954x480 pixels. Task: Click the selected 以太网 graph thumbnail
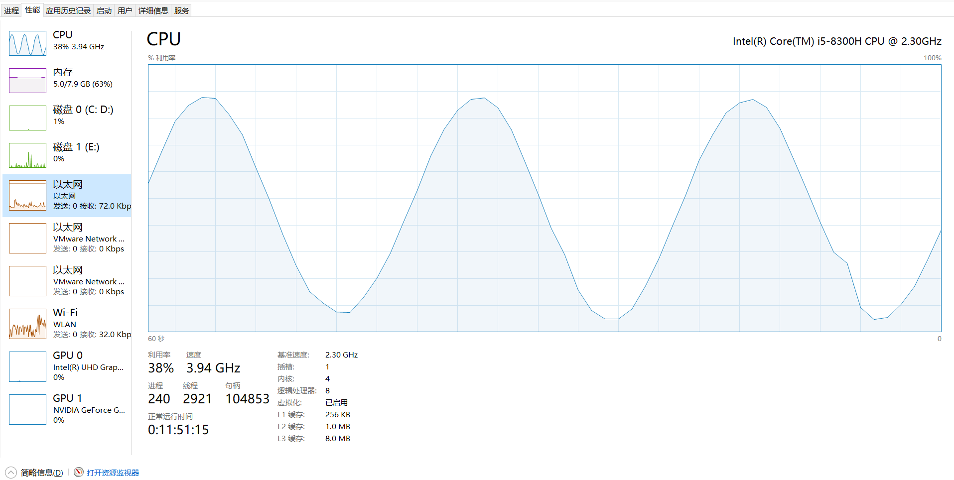[x=27, y=195]
